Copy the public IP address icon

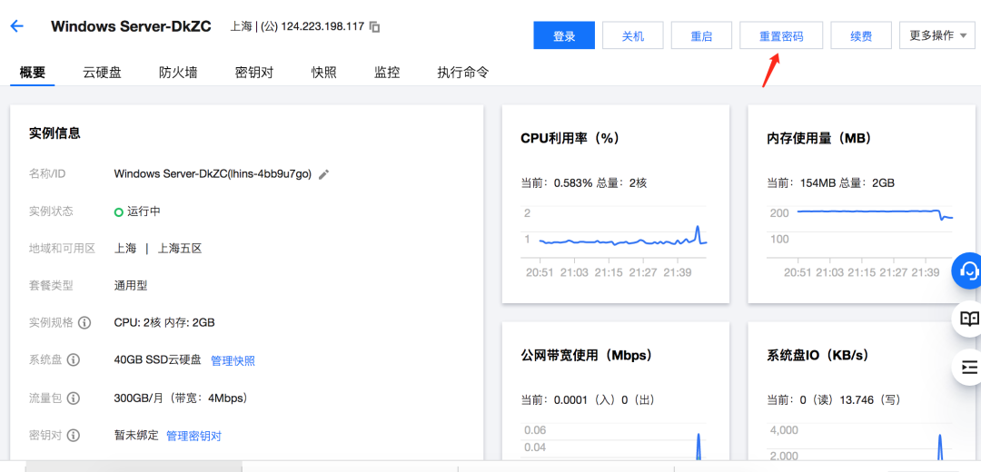(x=375, y=27)
